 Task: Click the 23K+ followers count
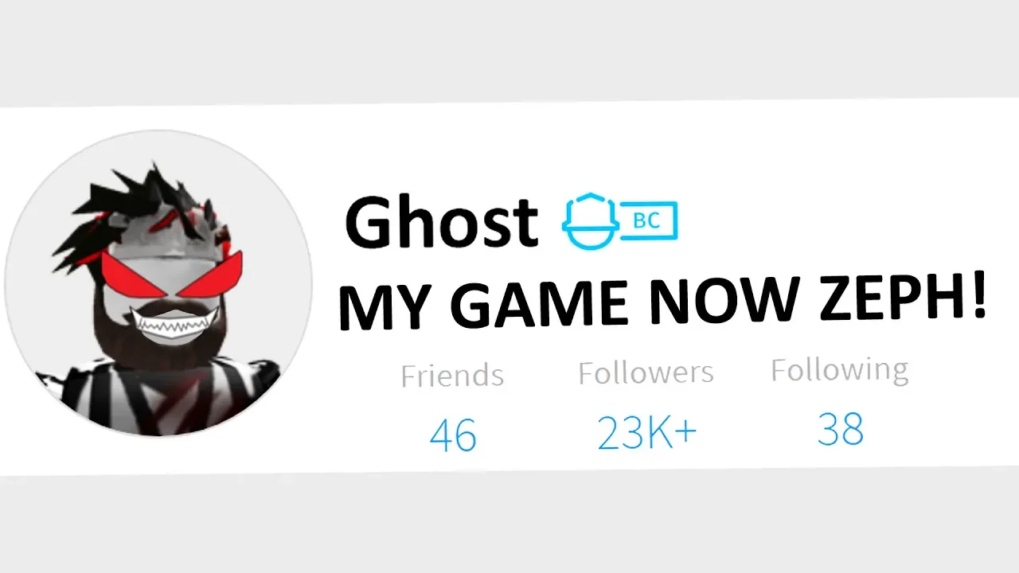point(647,432)
